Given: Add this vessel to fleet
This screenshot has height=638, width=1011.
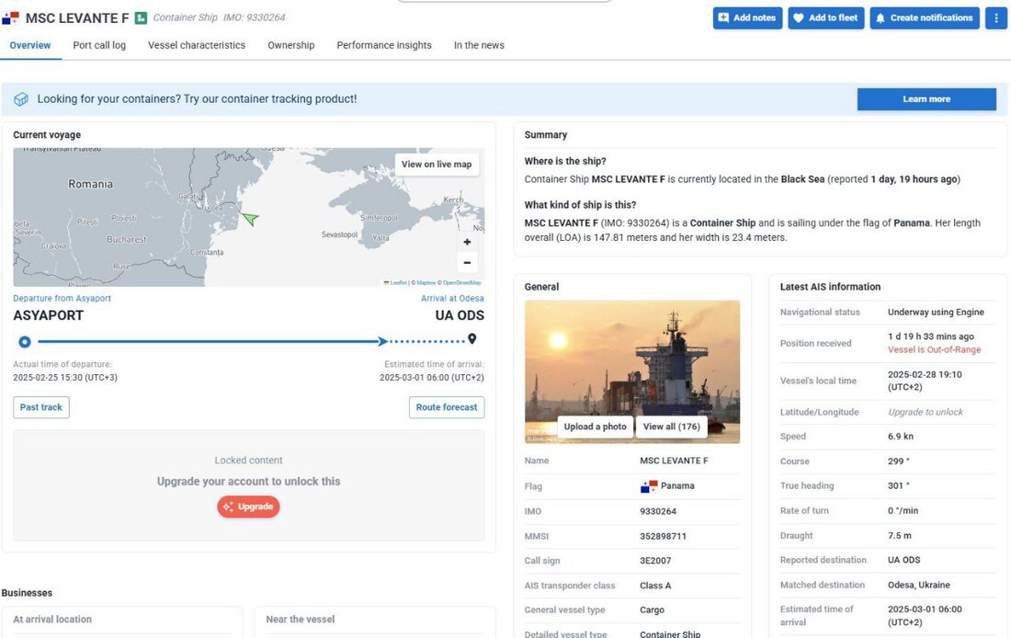Looking at the screenshot, I should (825, 18).
